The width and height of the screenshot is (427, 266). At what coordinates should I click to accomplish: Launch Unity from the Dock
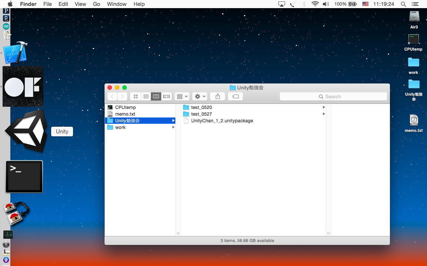point(26,131)
